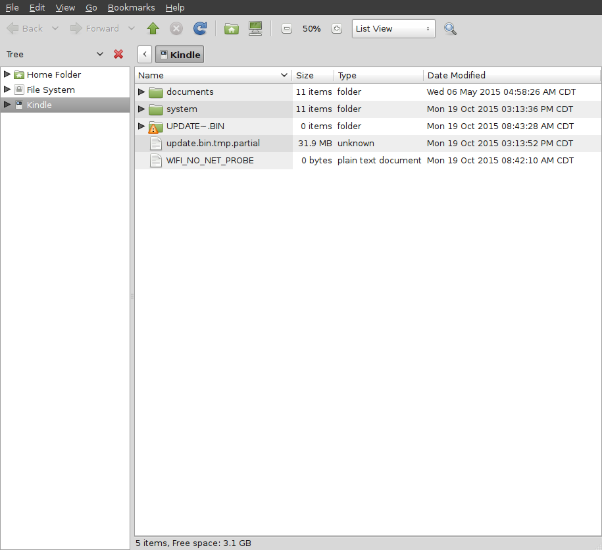Select Kindle in the tree sidebar
This screenshot has height=550, width=602.
click(x=39, y=105)
